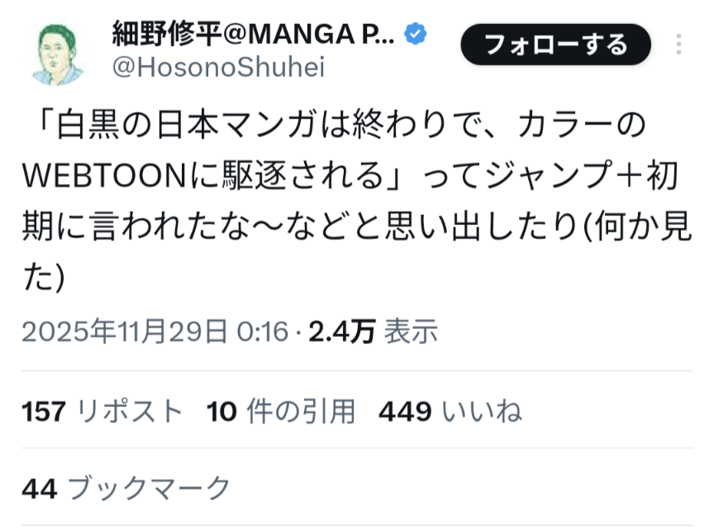Click the 44 ブックマーク count
The image size is (714, 531).
click(126, 489)
